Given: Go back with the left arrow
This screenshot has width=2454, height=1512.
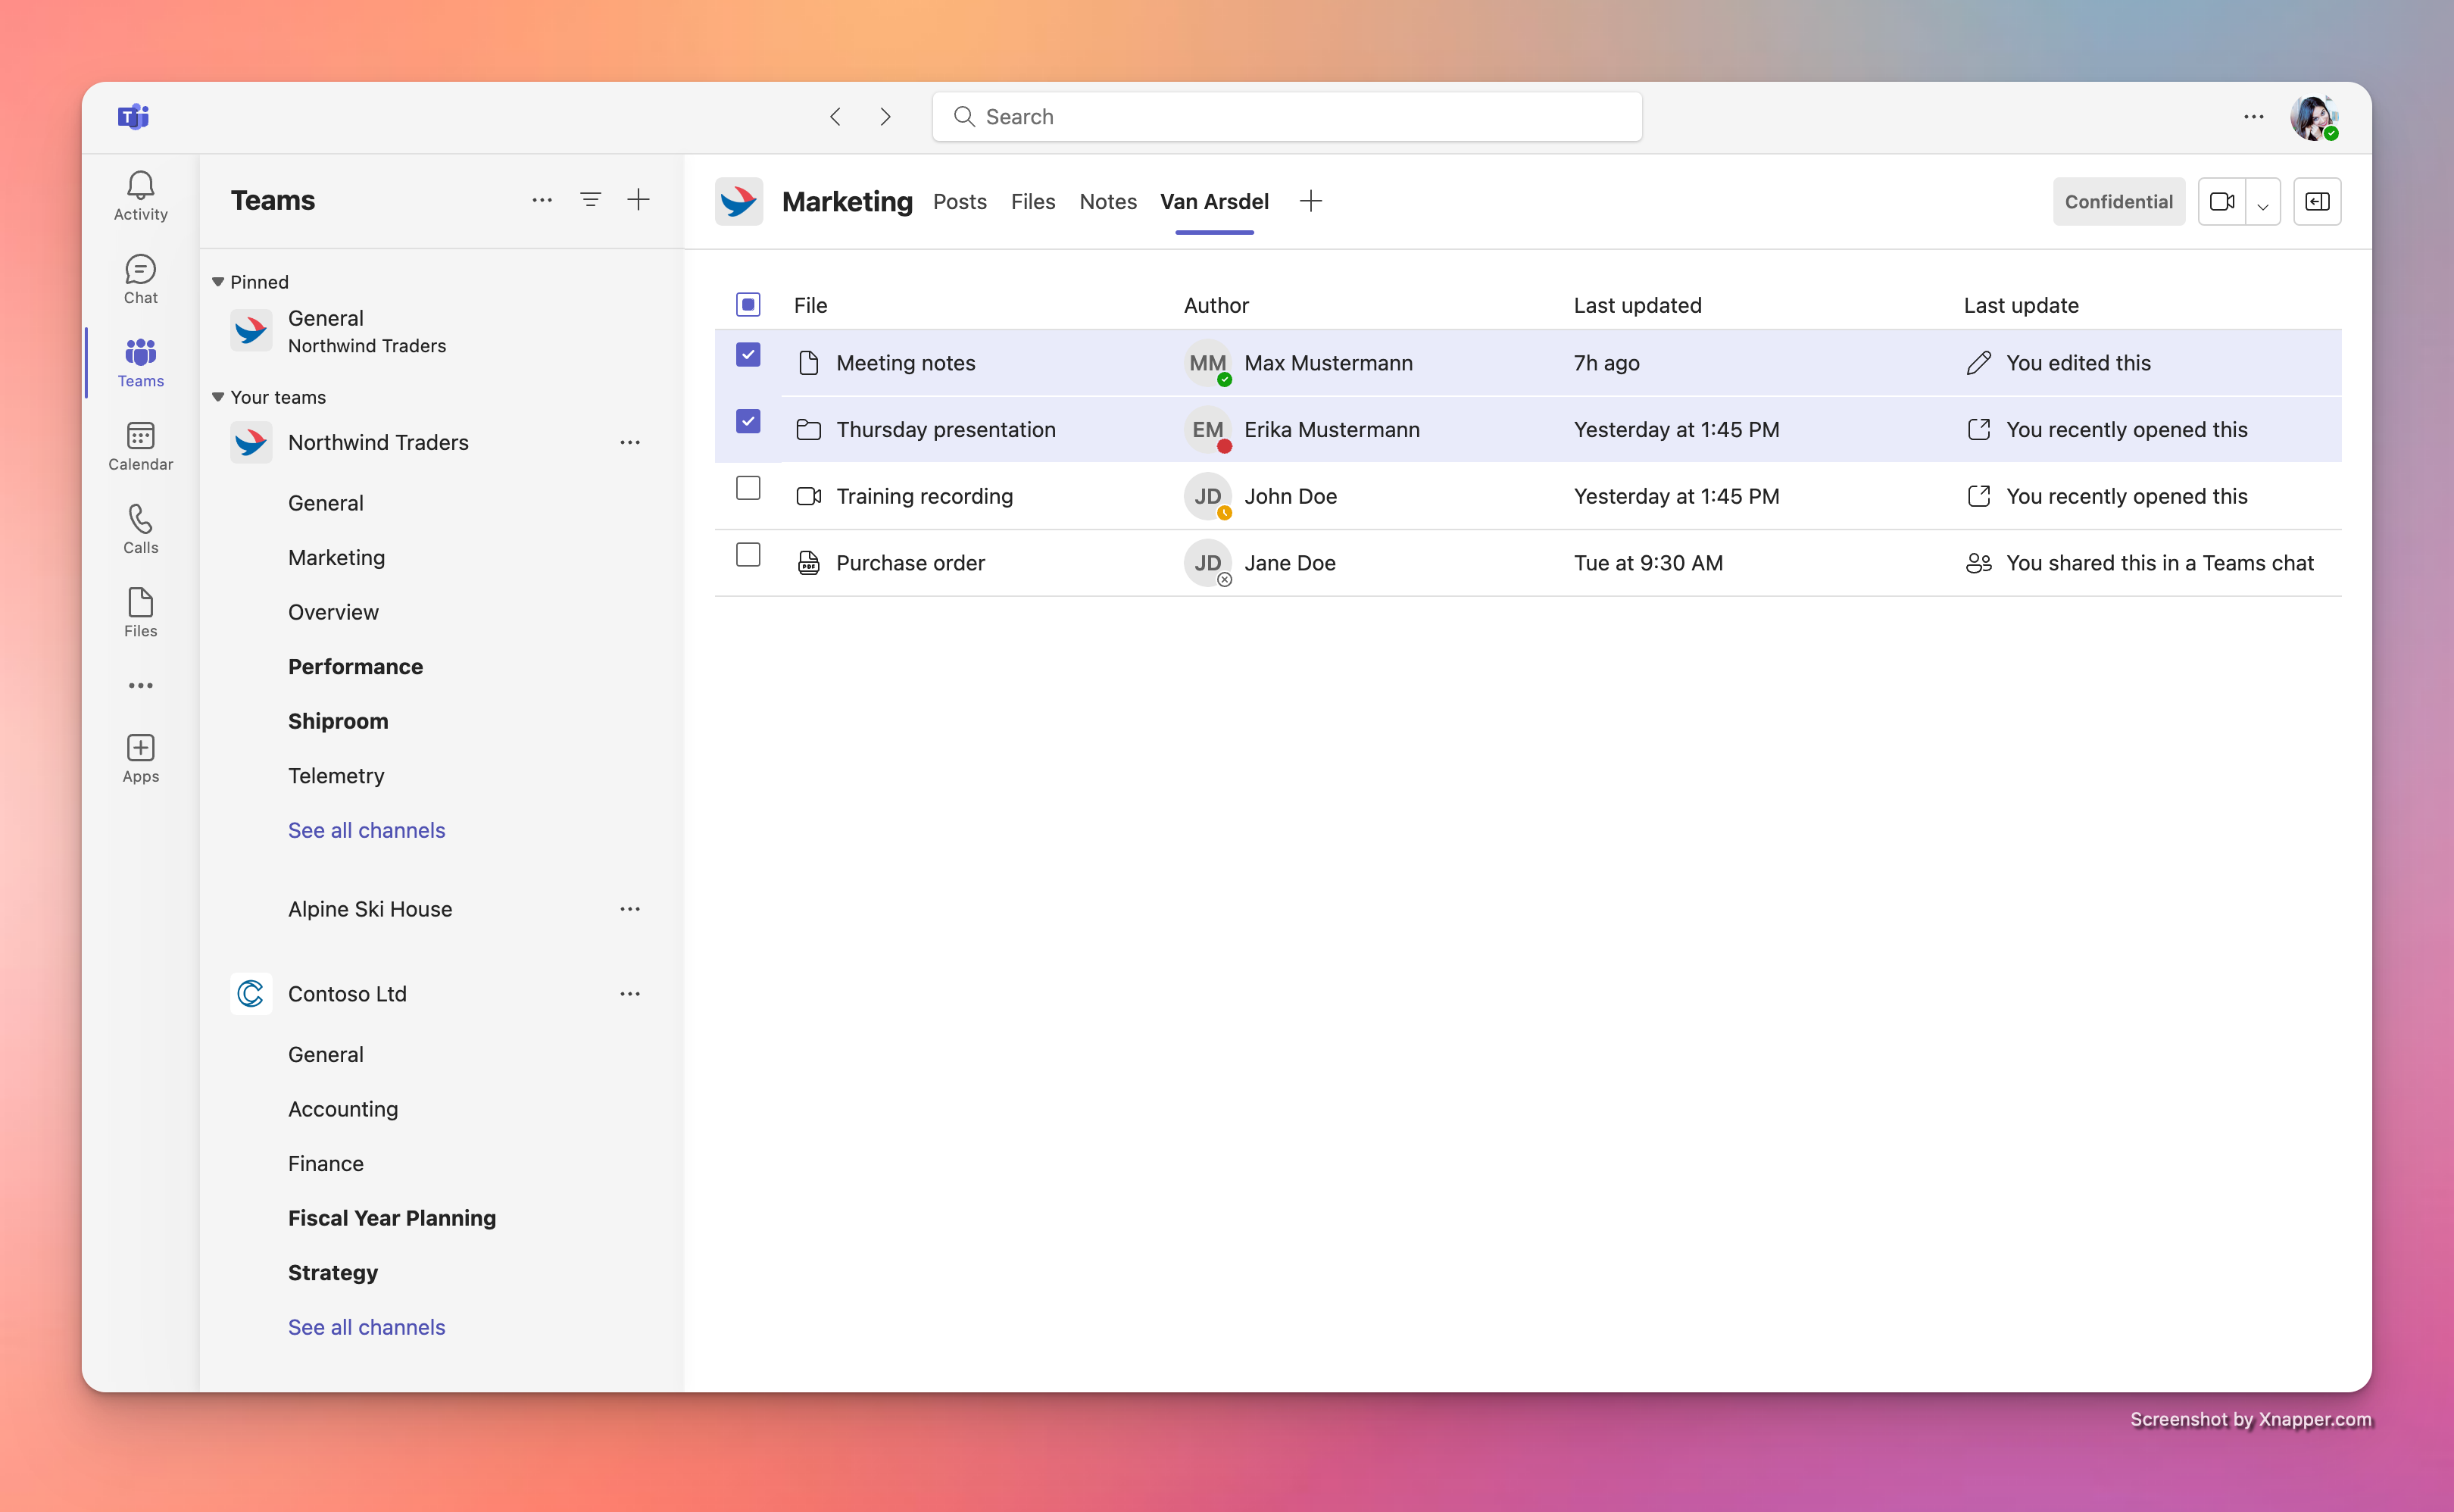Looking at the screenshot, I should tap(835, 117).
